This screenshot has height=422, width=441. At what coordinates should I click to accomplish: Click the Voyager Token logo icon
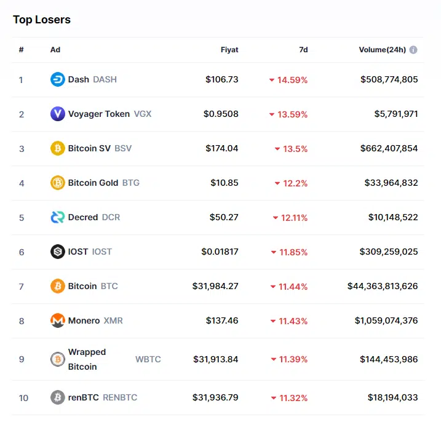click(x=57, y=114)
